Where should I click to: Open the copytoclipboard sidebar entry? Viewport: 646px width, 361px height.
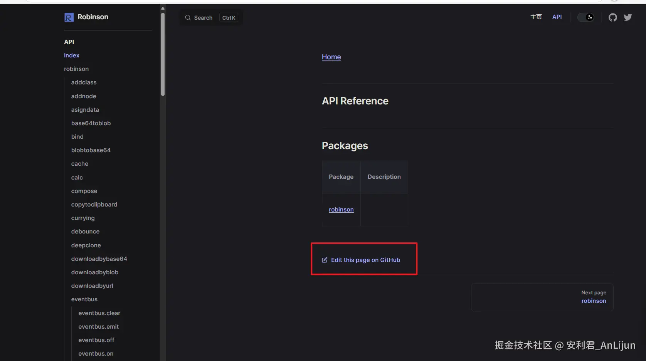94,205
